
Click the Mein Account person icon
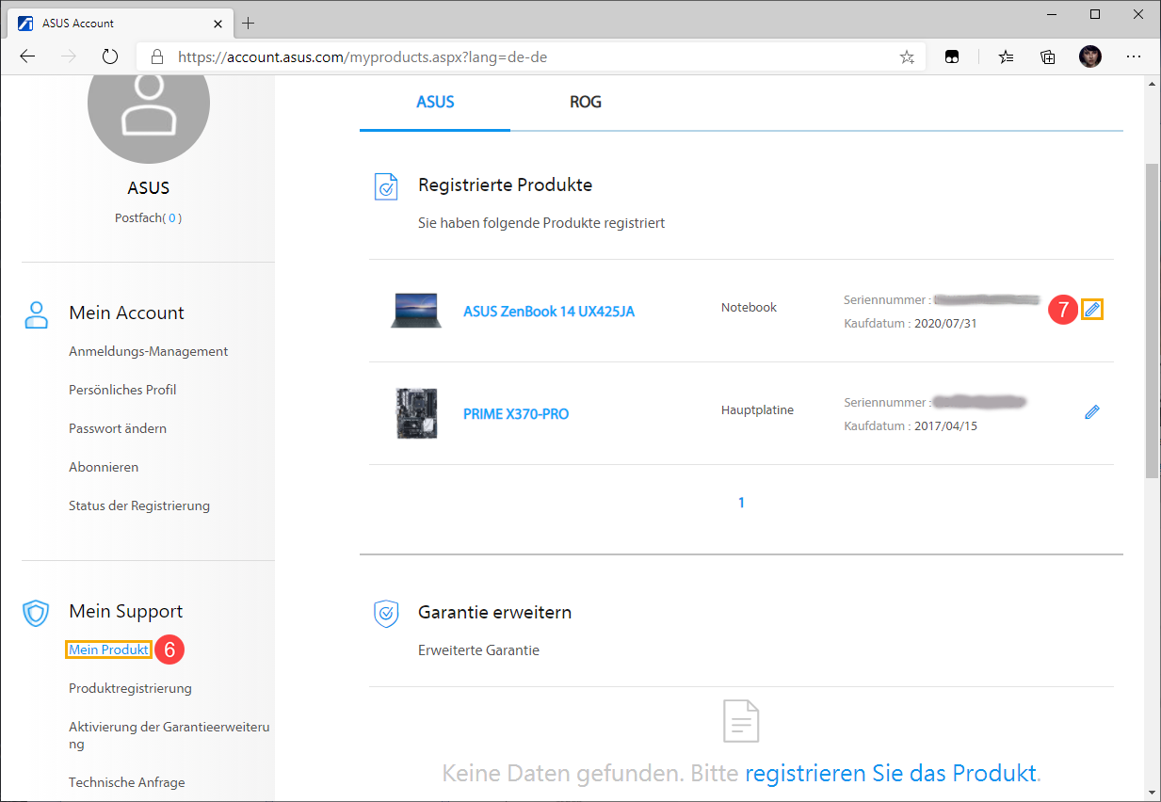[37, 314]
